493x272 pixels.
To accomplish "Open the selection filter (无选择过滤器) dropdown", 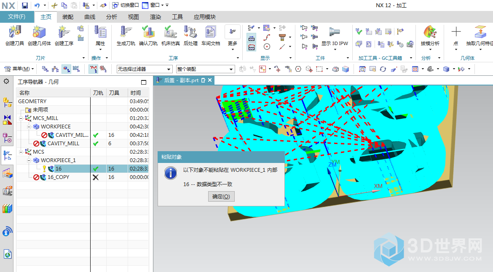I will (x=144, y=69).
